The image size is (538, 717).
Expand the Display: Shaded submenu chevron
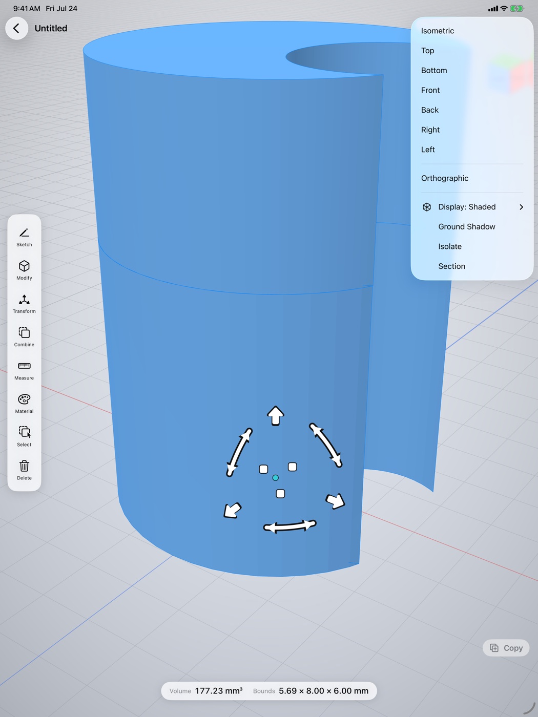521,207
